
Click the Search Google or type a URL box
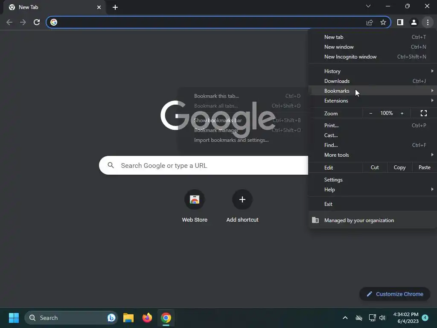coord(204,165)
